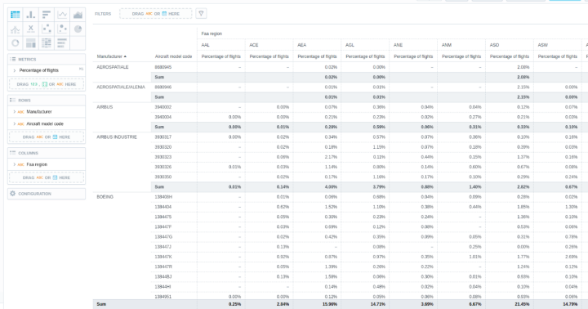Select model code 8680946 cell
Viewport: 588px width, 309px height.
coord(163,87)
